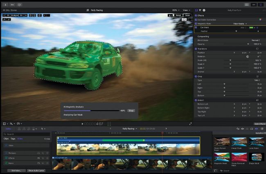Viewport: 266px width, 174px height.
Task: Click the background tasks checkmark icon
Action: [x=20, y=4]
